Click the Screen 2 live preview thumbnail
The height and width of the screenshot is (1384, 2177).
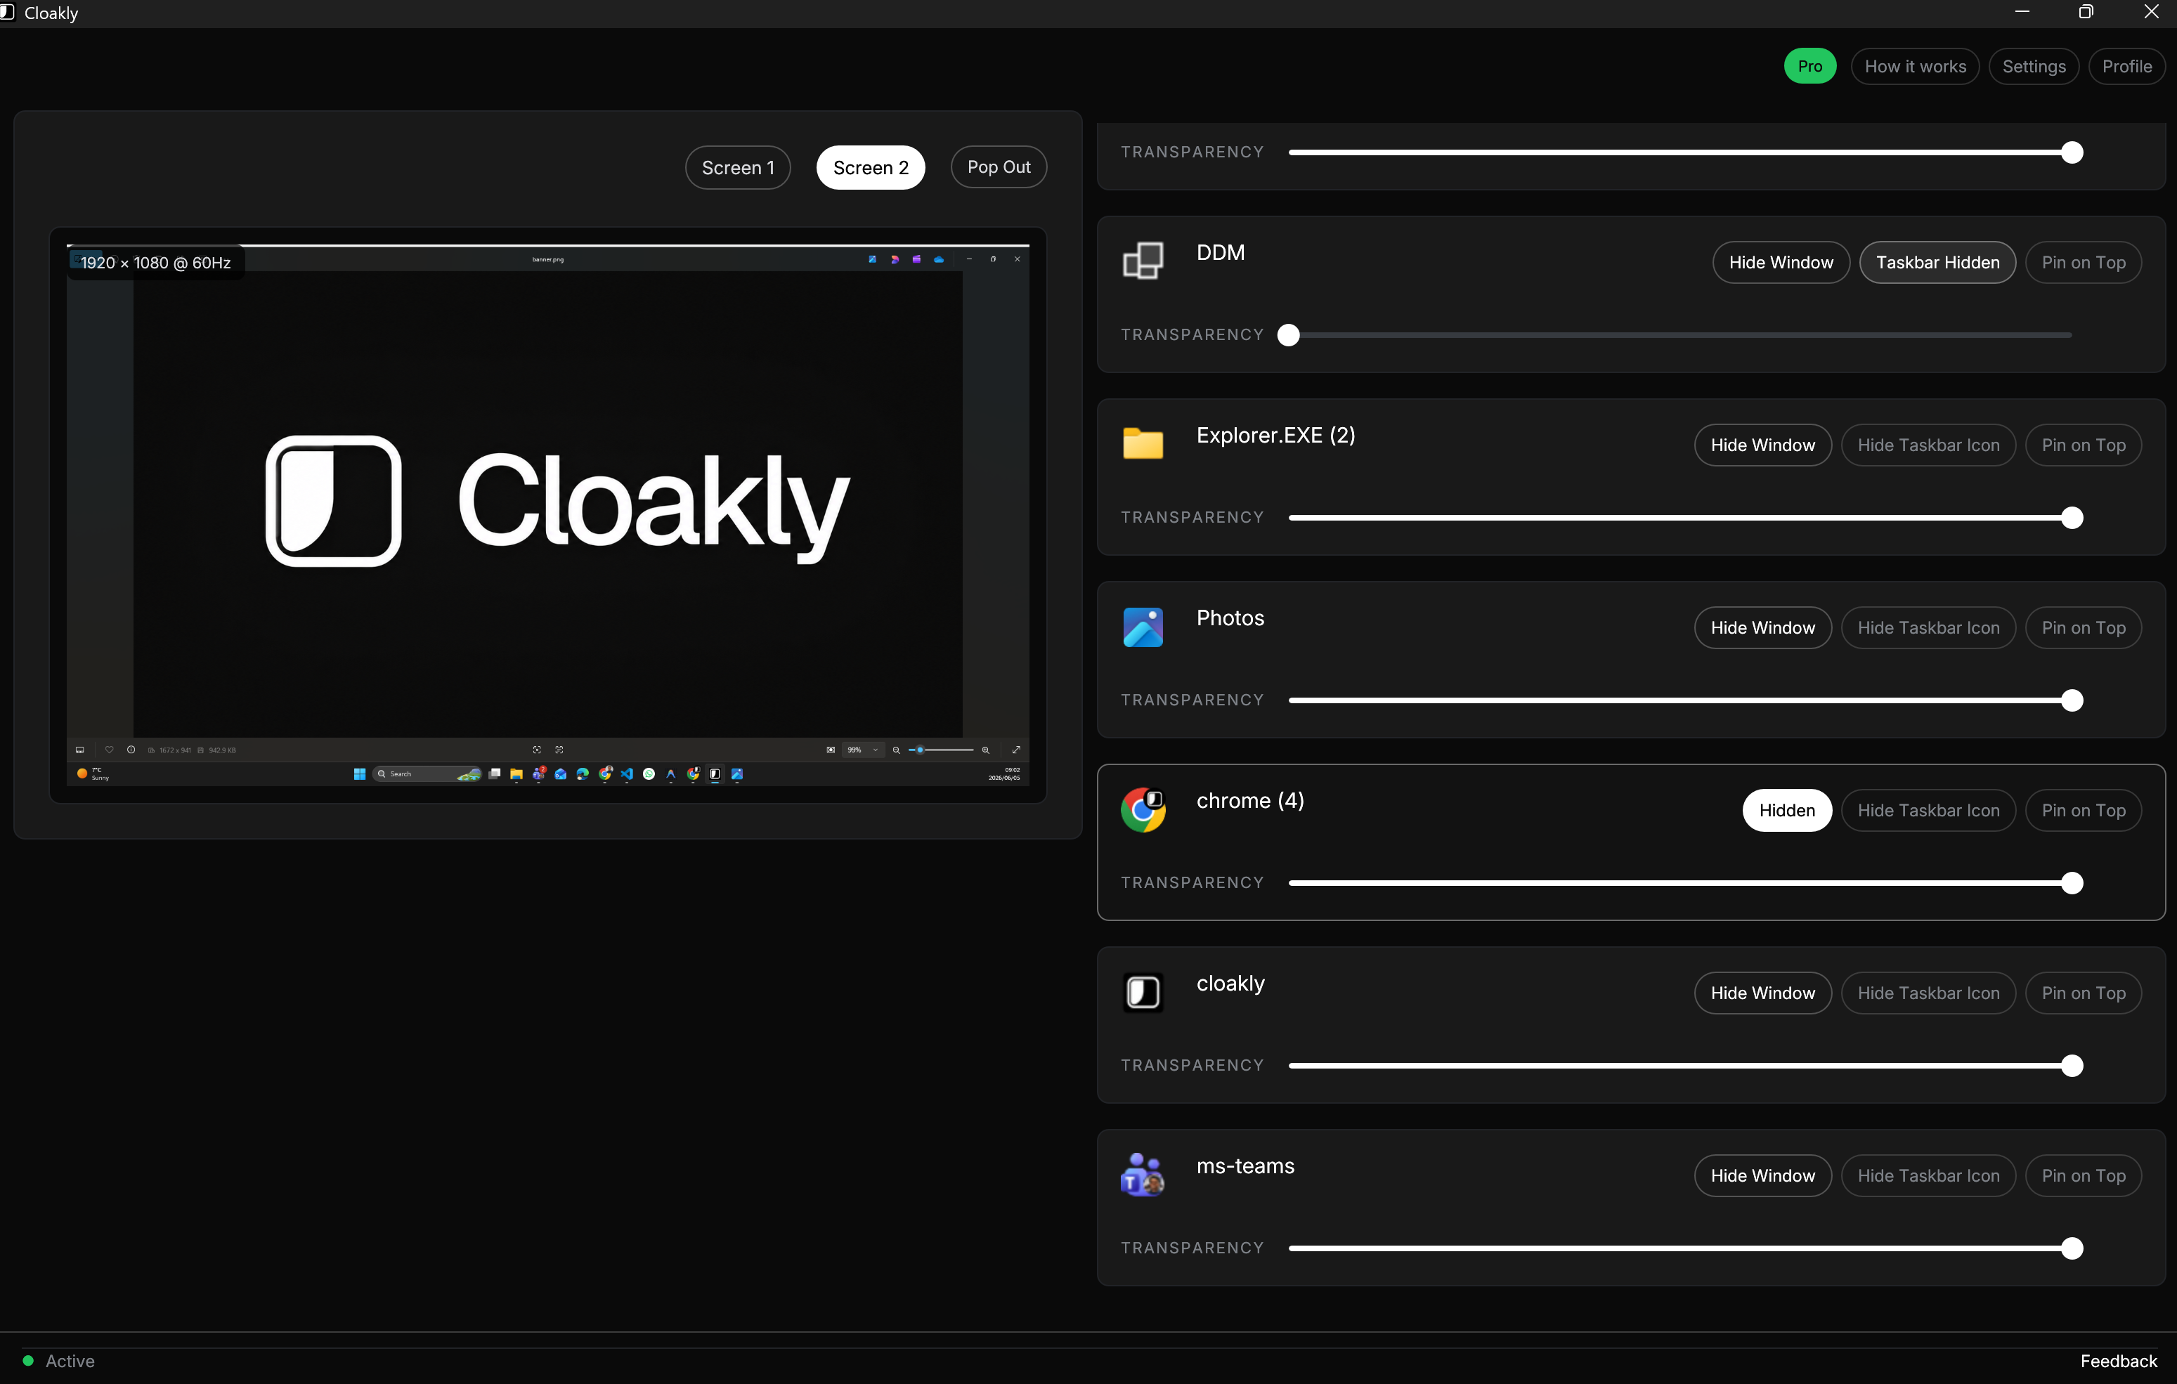pos(548,514)
